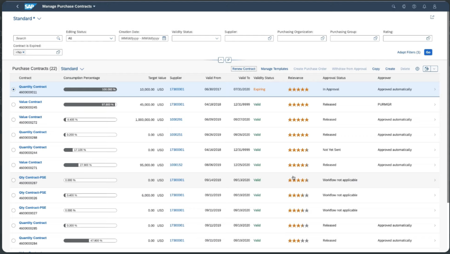Image resolution: width=450 pixels, height=254 pixels.
Task: Select the Qty Contract-PSE 4600000287 radio button
Action: tap(13, 180)
